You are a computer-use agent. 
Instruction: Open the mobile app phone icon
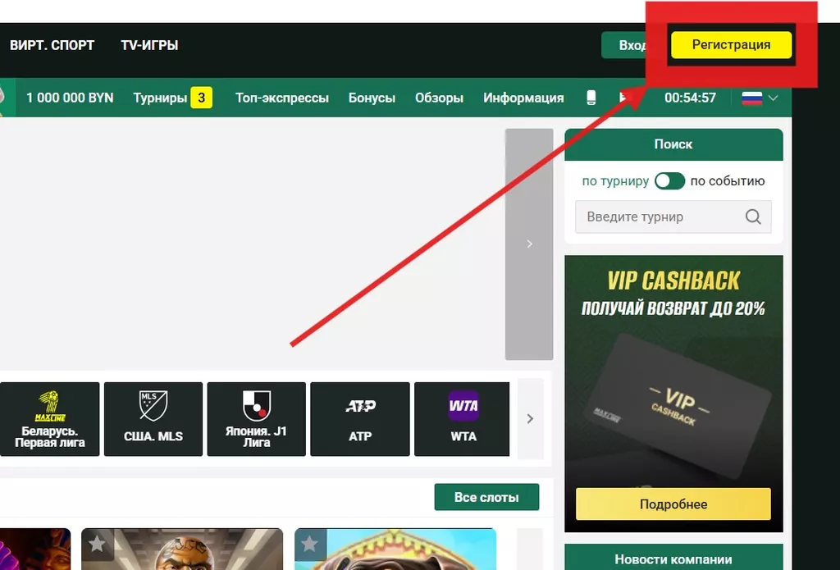tap(591, 98)
